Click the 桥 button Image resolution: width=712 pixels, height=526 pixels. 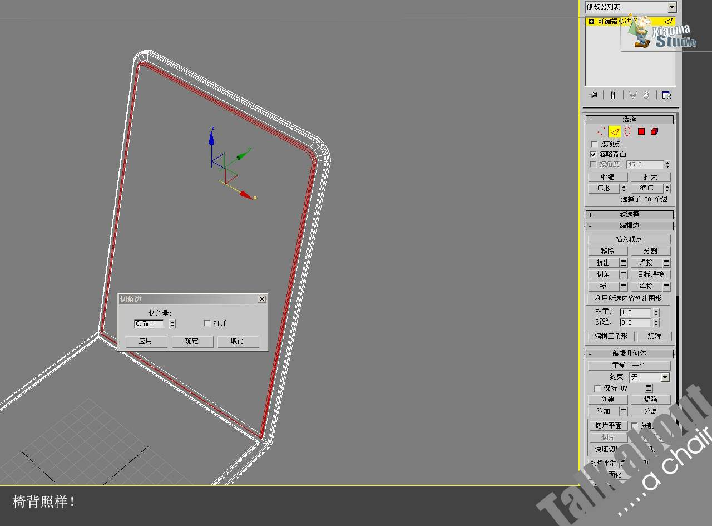604,287
